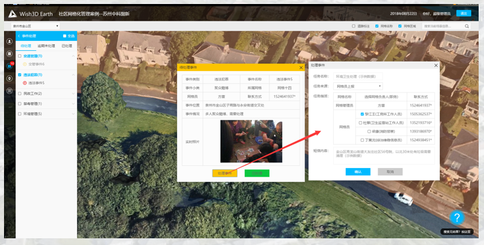Open the event list icon with red badge
Screen dimensions: 484x245
point(9,66)
